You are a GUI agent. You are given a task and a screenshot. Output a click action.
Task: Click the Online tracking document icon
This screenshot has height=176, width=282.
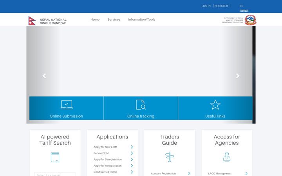(x=141, y=104)
